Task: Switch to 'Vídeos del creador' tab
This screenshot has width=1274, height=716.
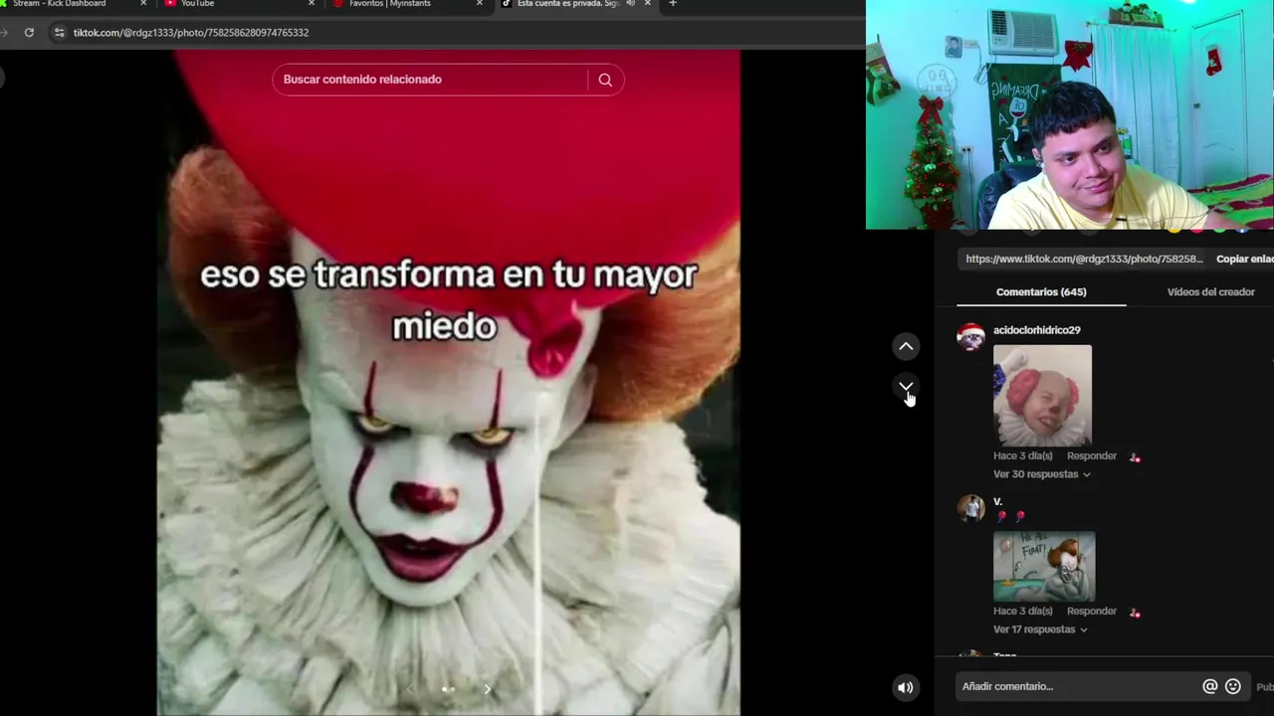Action: 1210,291
